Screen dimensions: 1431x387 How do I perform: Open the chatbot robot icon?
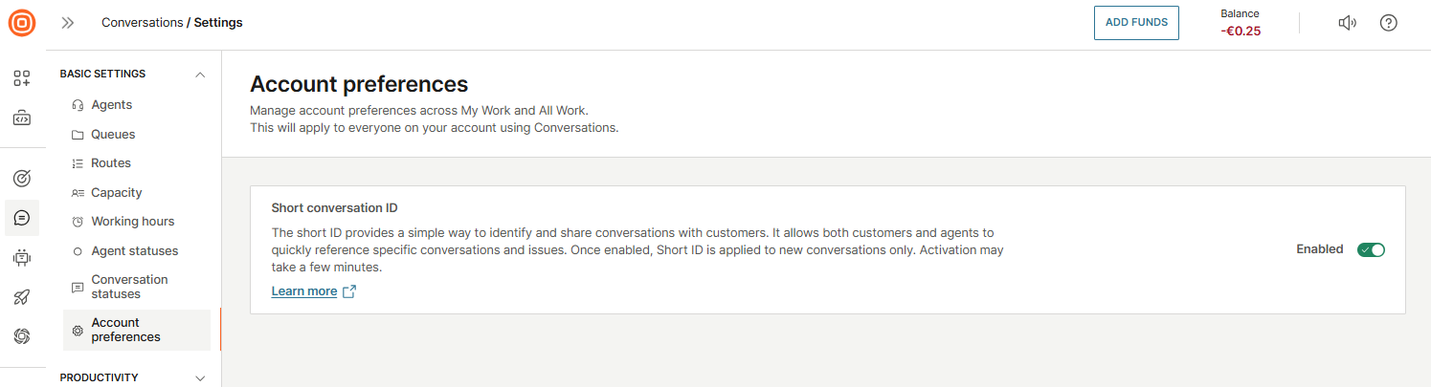(22, 257)
